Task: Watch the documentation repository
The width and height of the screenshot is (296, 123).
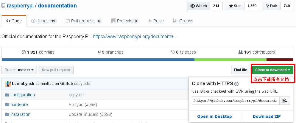Action: [x=199, y=6]
